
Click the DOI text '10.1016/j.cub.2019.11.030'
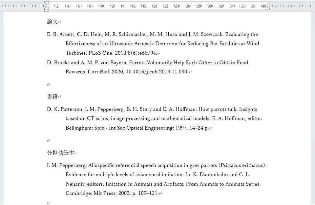(x=157, y=72)
